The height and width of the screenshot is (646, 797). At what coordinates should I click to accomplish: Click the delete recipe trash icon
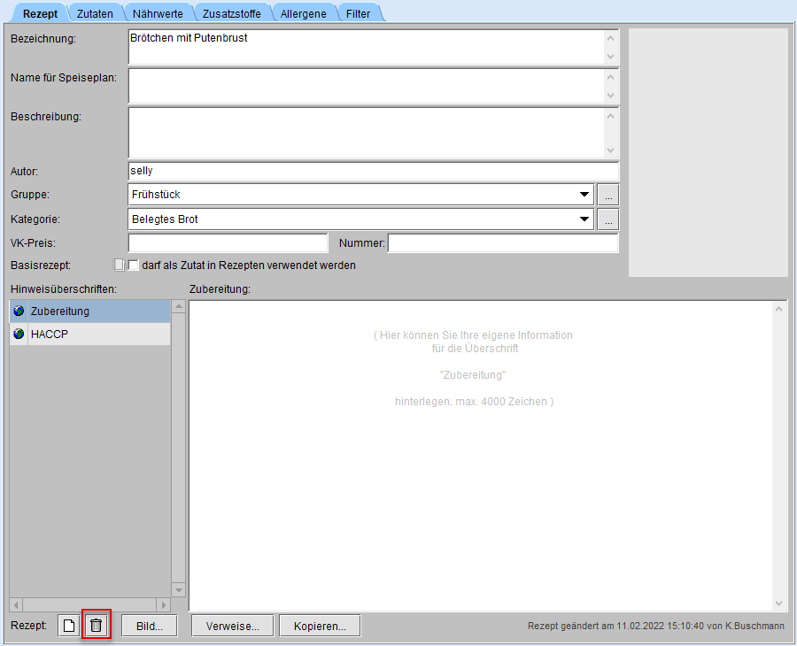pyautogui.click(x=97, y=626)
